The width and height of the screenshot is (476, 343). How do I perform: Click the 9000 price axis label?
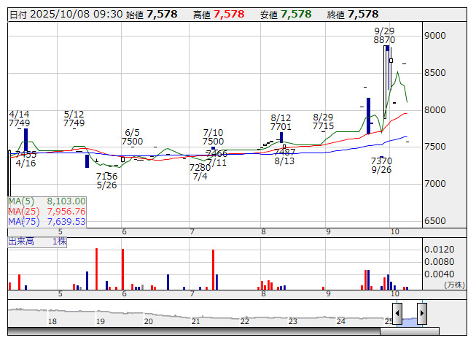(x=436, y=35)
